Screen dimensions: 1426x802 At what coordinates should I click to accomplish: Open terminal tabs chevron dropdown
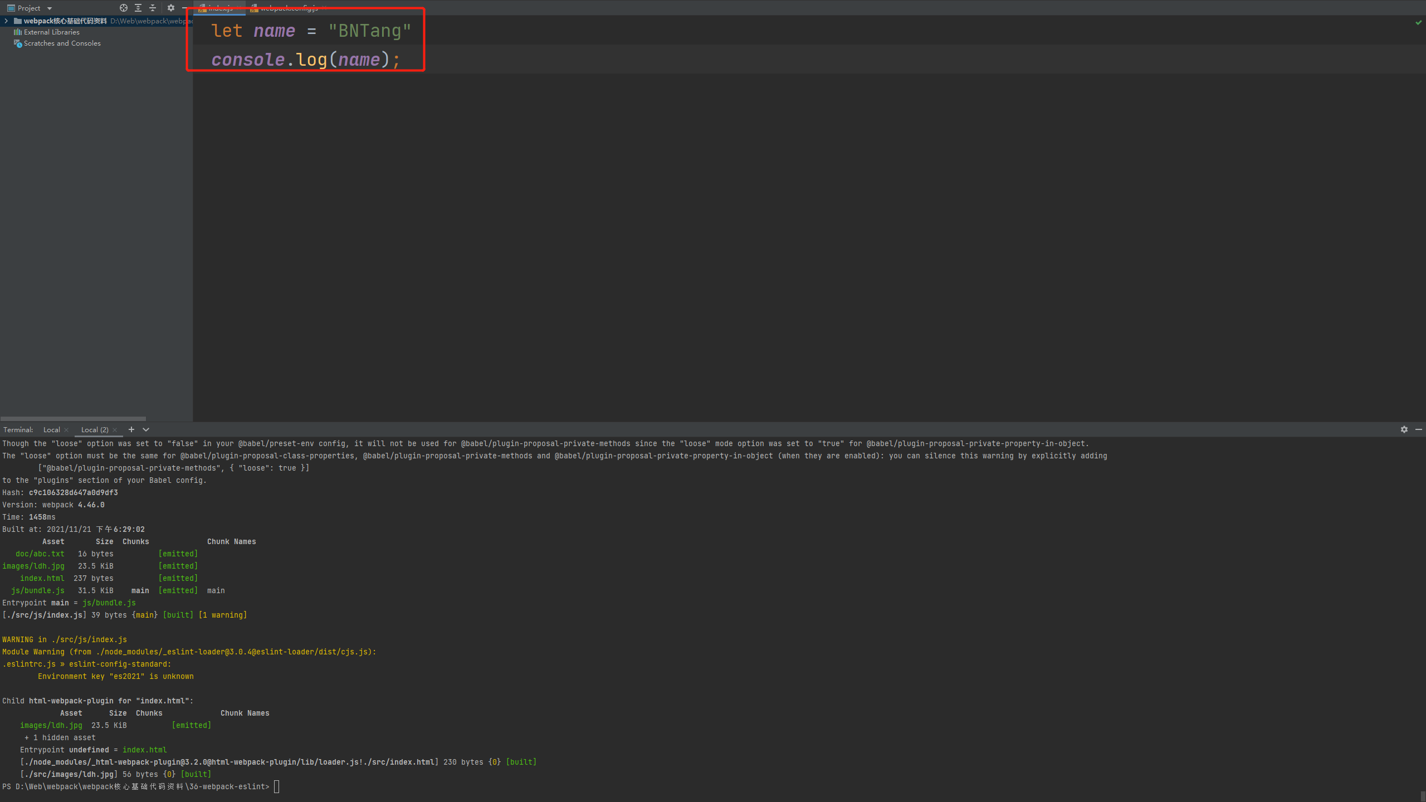[x=146, y=429]
